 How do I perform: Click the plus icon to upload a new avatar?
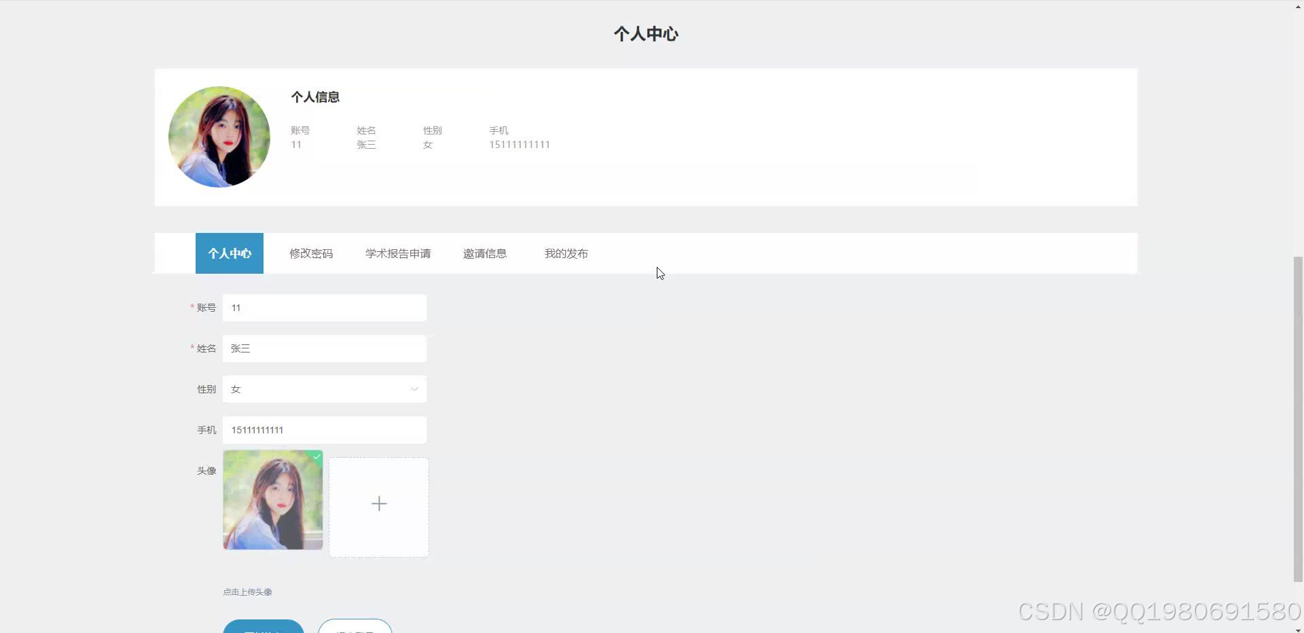(378, 504)
